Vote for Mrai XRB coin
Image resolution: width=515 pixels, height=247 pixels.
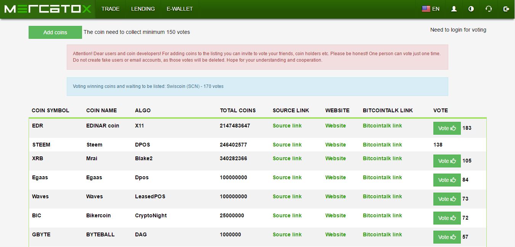(447, 161)
